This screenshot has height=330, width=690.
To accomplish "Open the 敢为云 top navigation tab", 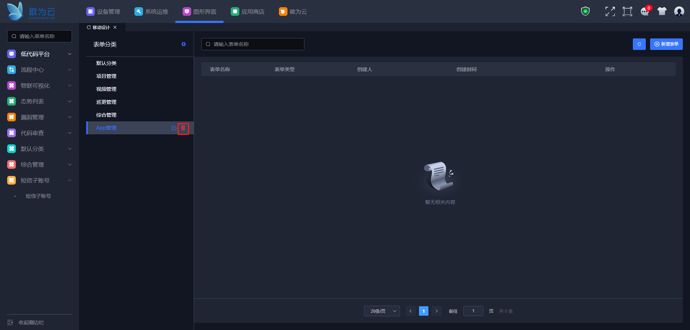I will click(293, 11).
